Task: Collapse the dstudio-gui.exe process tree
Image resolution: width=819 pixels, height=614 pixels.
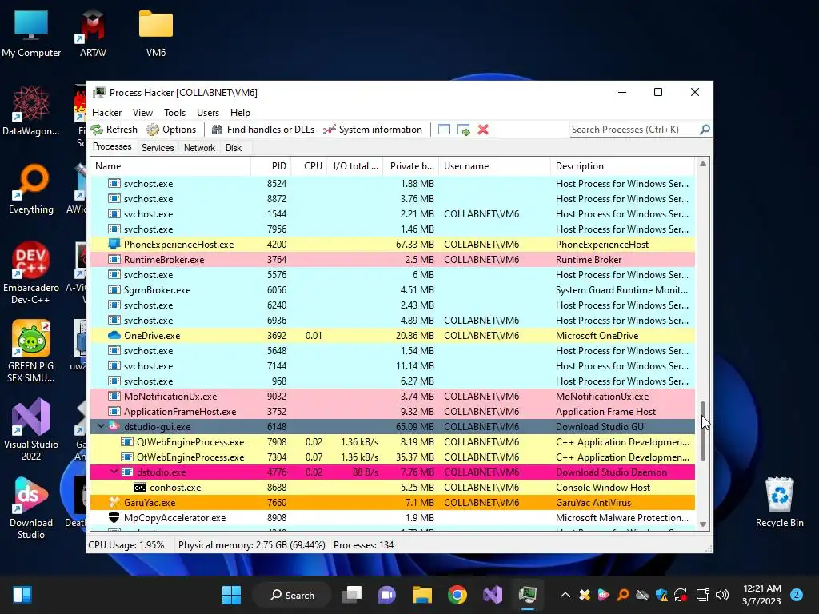Action: click(x=101, y=427)
